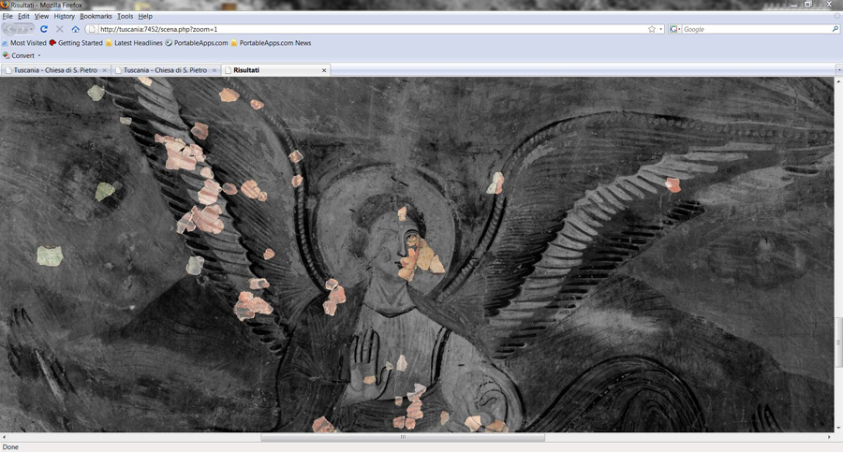
Task: Click the vertical scrollbar thumb
Action: pyautogui.click(x=838, y=343)
